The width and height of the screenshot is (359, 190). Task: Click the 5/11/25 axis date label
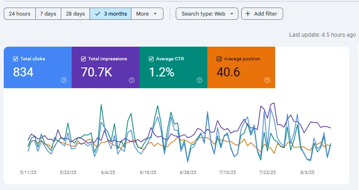pyautogui.click(x=28, y=173)
